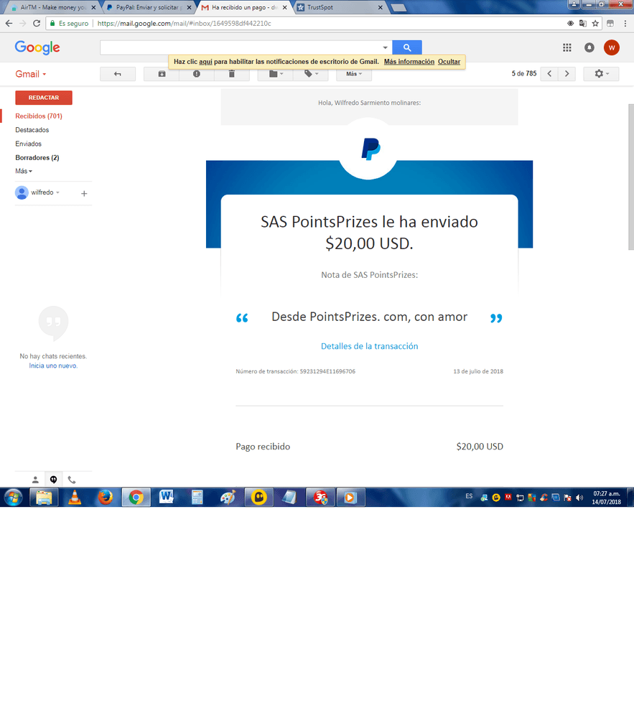This screenshot has width=634, height=718.
Task: Open the account avatar W
Action: pyautogui.click(x=612, y=47)
